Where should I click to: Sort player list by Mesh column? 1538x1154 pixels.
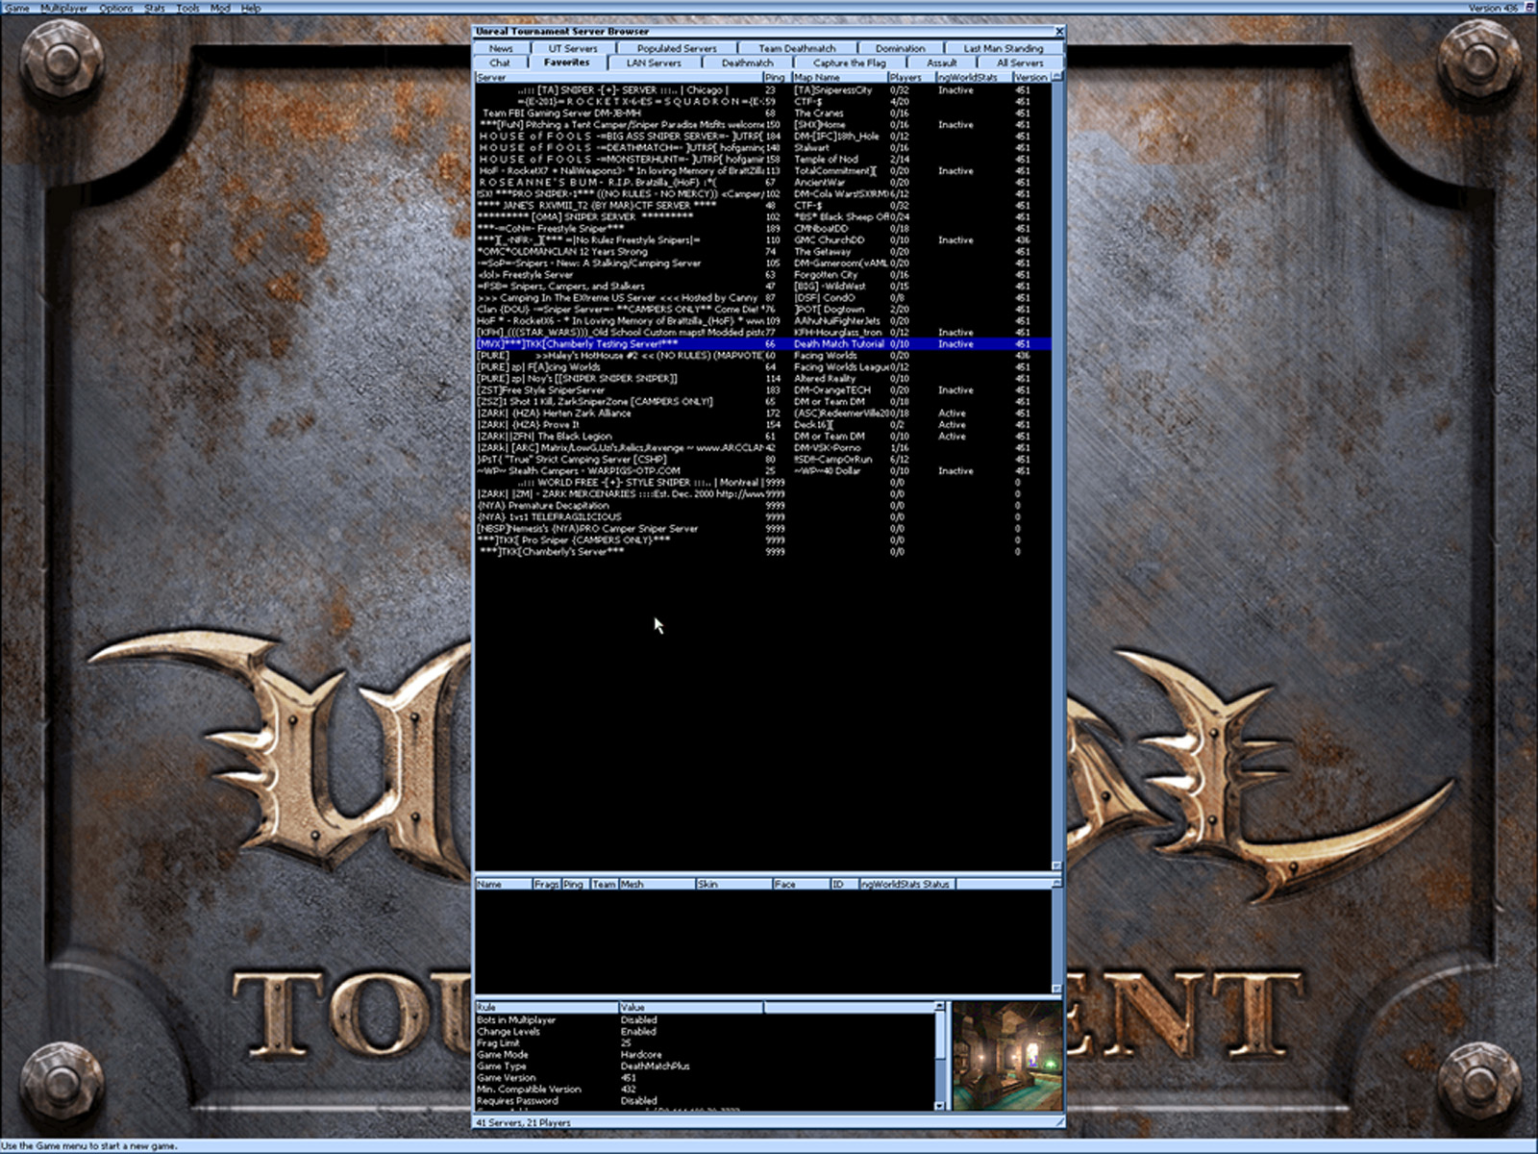point(657,884)
